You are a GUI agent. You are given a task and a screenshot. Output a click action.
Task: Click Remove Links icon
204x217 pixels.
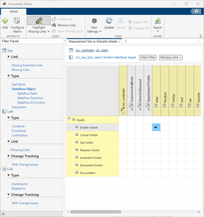click(54, 25)
